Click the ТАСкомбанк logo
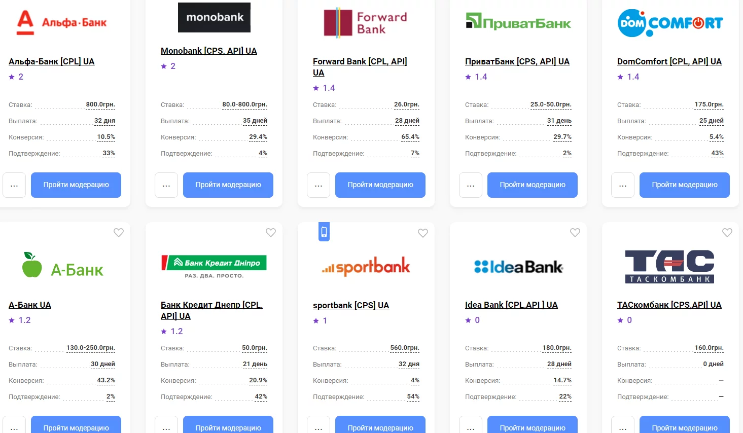743x433 pixels. [x=669, y=266]
